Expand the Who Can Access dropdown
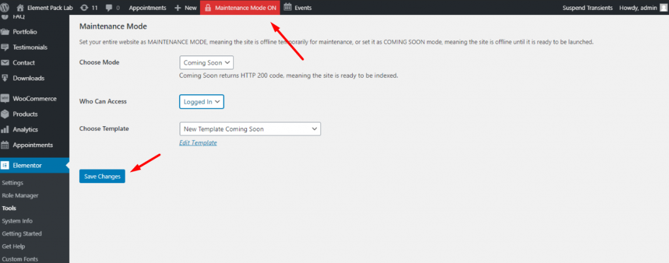The height and width of the screenshot is (263, 669). pyautogui.click(x=201, y=102)
